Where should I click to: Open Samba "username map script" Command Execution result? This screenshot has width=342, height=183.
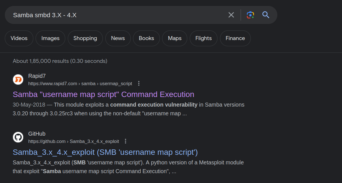(x=104, y=94)
